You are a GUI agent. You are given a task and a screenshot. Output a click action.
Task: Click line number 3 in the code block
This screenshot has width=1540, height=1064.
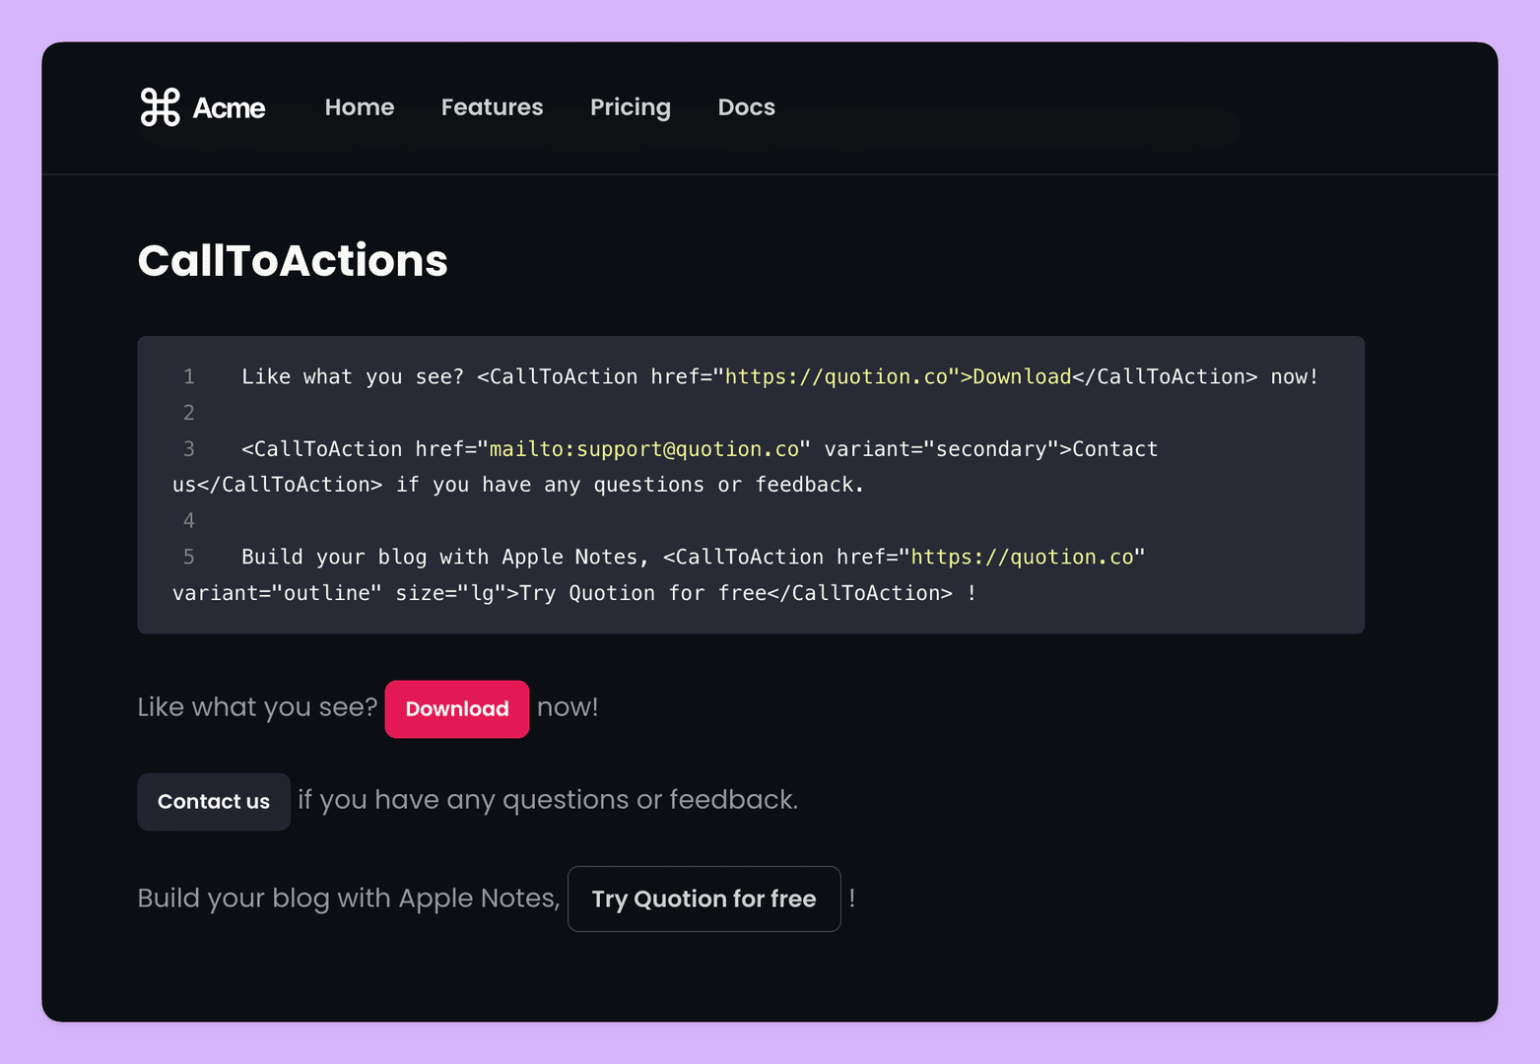pos(188,449)
